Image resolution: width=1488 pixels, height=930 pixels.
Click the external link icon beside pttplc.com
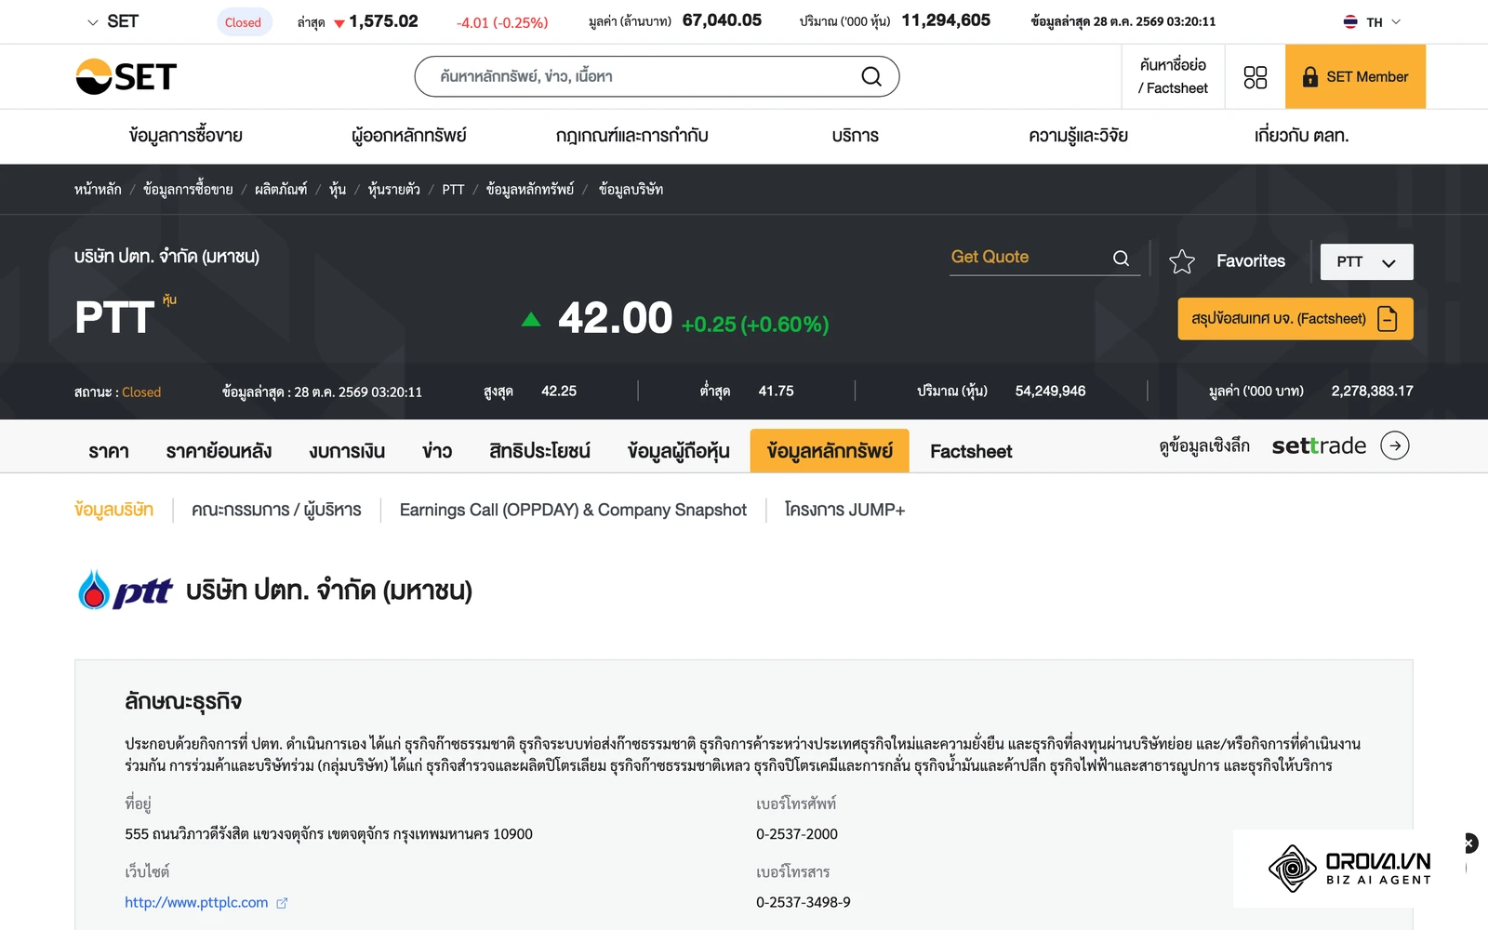tap(282, 903)
